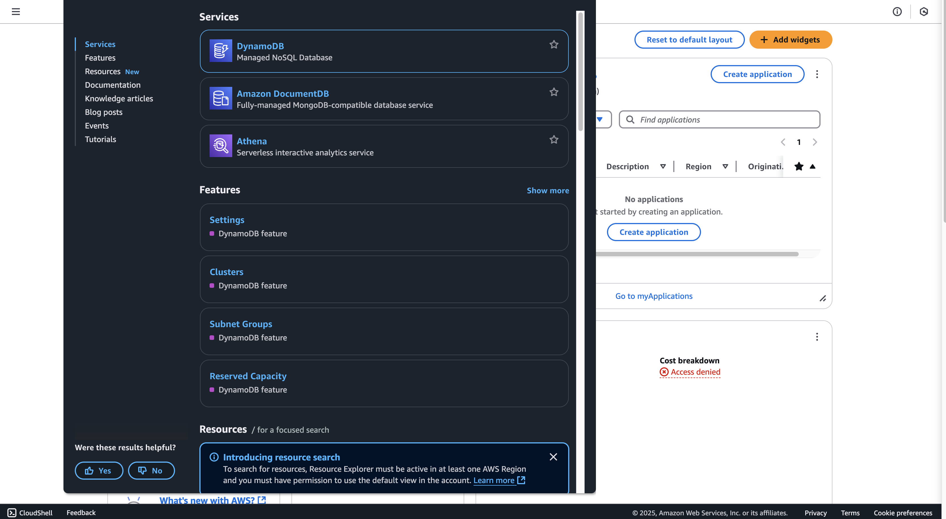Click Feedback in the footer

pos(81,513)
